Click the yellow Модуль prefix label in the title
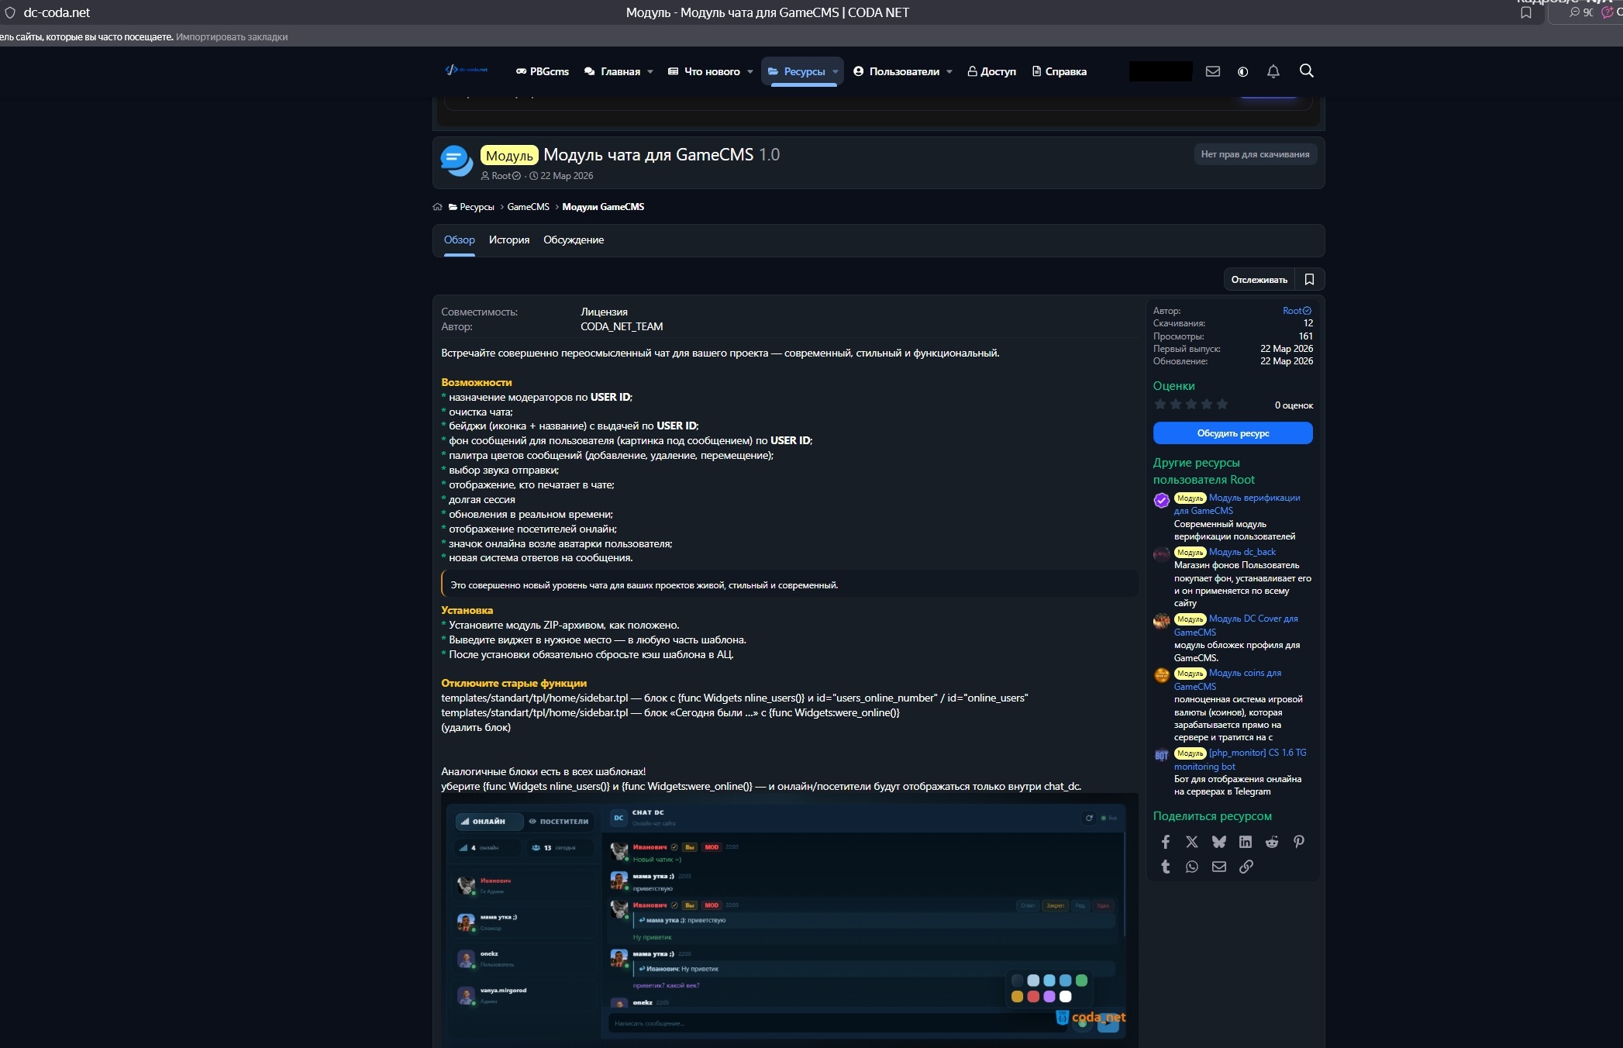This screenshot has width=1623, height=1048. point(509,156)
